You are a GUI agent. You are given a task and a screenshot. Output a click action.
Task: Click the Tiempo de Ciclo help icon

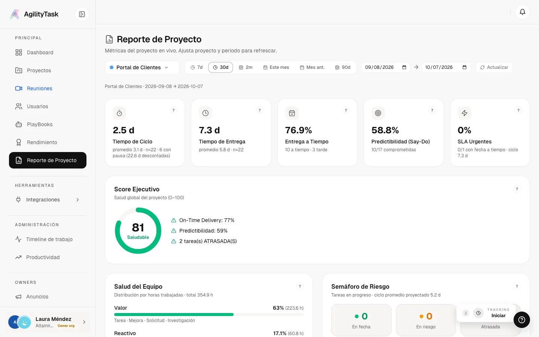pos(173,110)
